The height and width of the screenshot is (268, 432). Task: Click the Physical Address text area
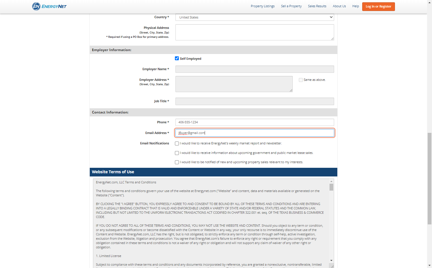tap(255, 32)
